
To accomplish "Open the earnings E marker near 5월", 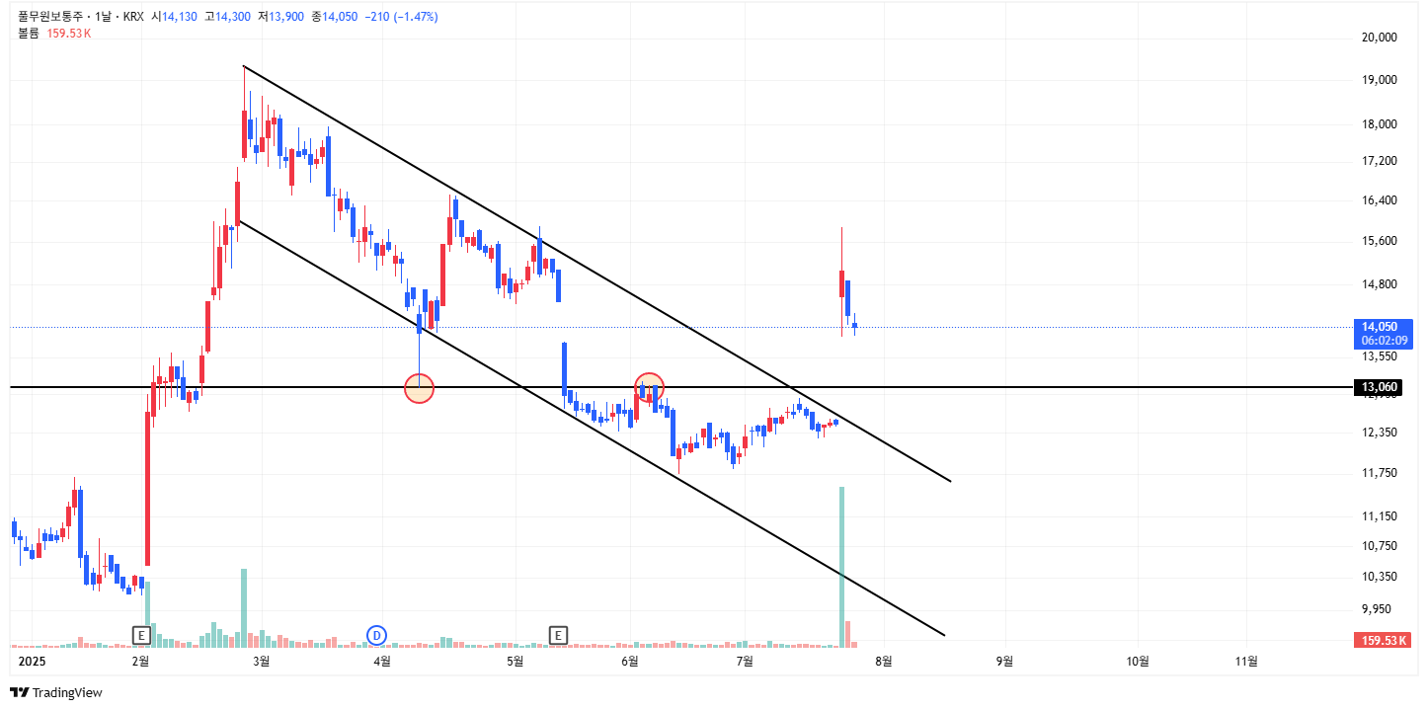I will (x=559, y=634).
